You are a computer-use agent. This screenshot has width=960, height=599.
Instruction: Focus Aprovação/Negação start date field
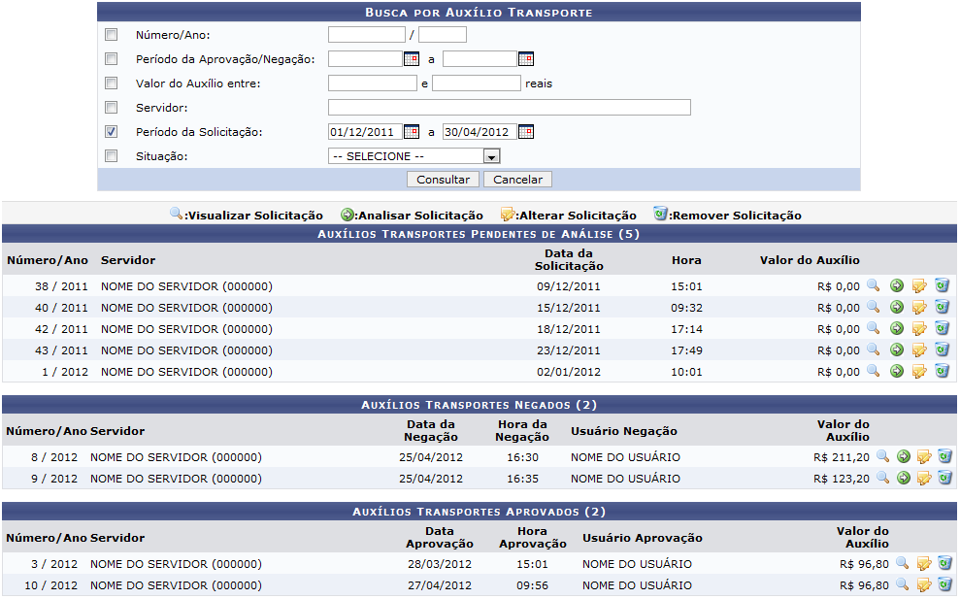(x=366, y=59)
